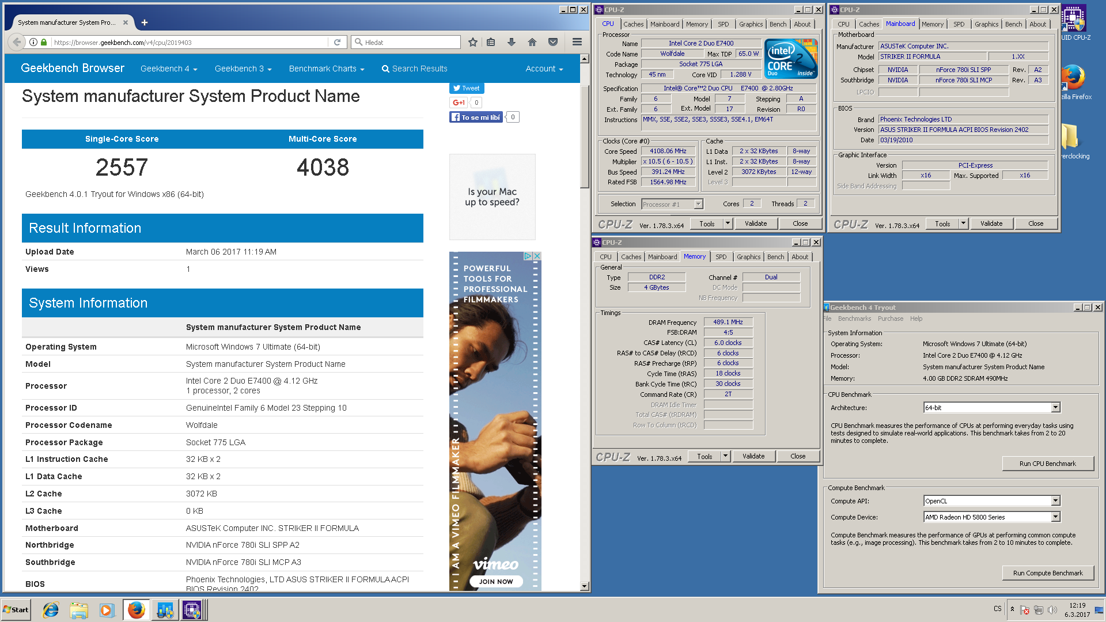Click Close button in CPU-Z Mainboard window
Image resolution: width=1106 pixels, height=622 pixels.
tap(1035, 223)
